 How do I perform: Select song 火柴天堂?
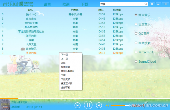pos(31,45)
